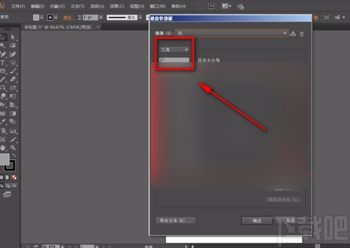Select the Gradient tool
The image size is (350, 248).
[x=13, y=113]
